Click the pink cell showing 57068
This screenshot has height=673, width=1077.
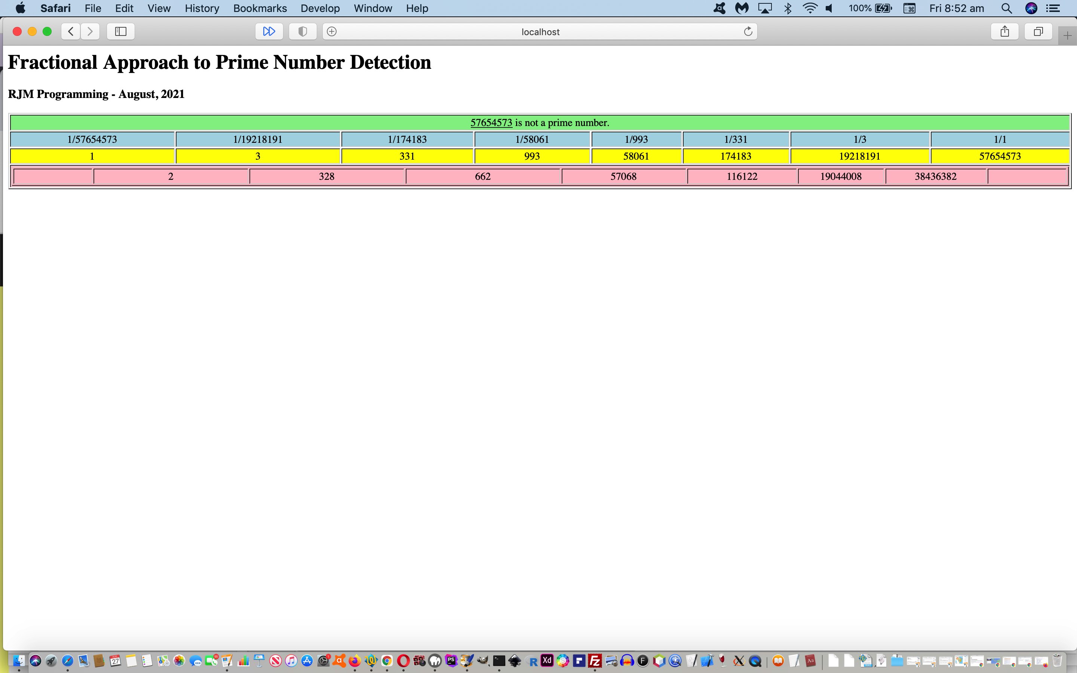(x=623, y=176)
